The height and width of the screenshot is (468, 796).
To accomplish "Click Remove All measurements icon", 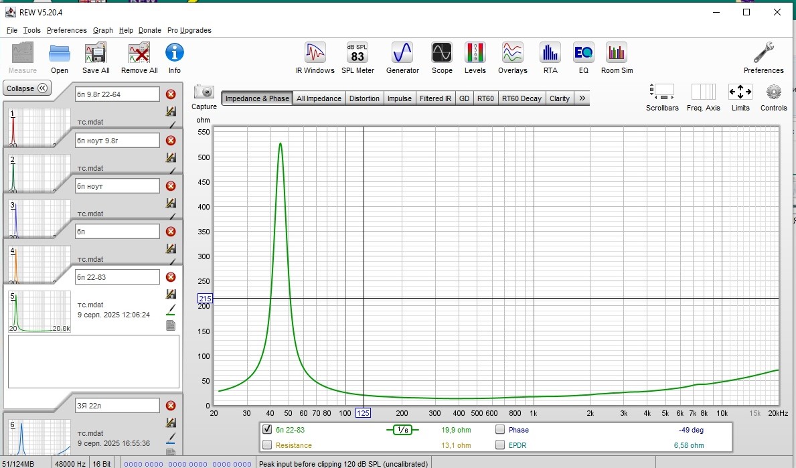I will 139,54.
